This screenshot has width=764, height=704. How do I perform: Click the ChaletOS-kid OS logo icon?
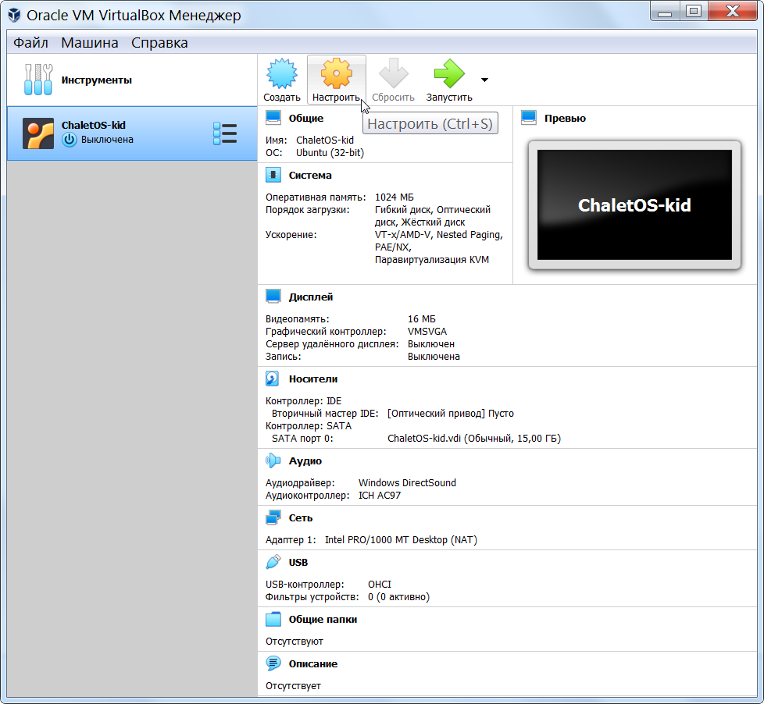click(x=38, y=133)
